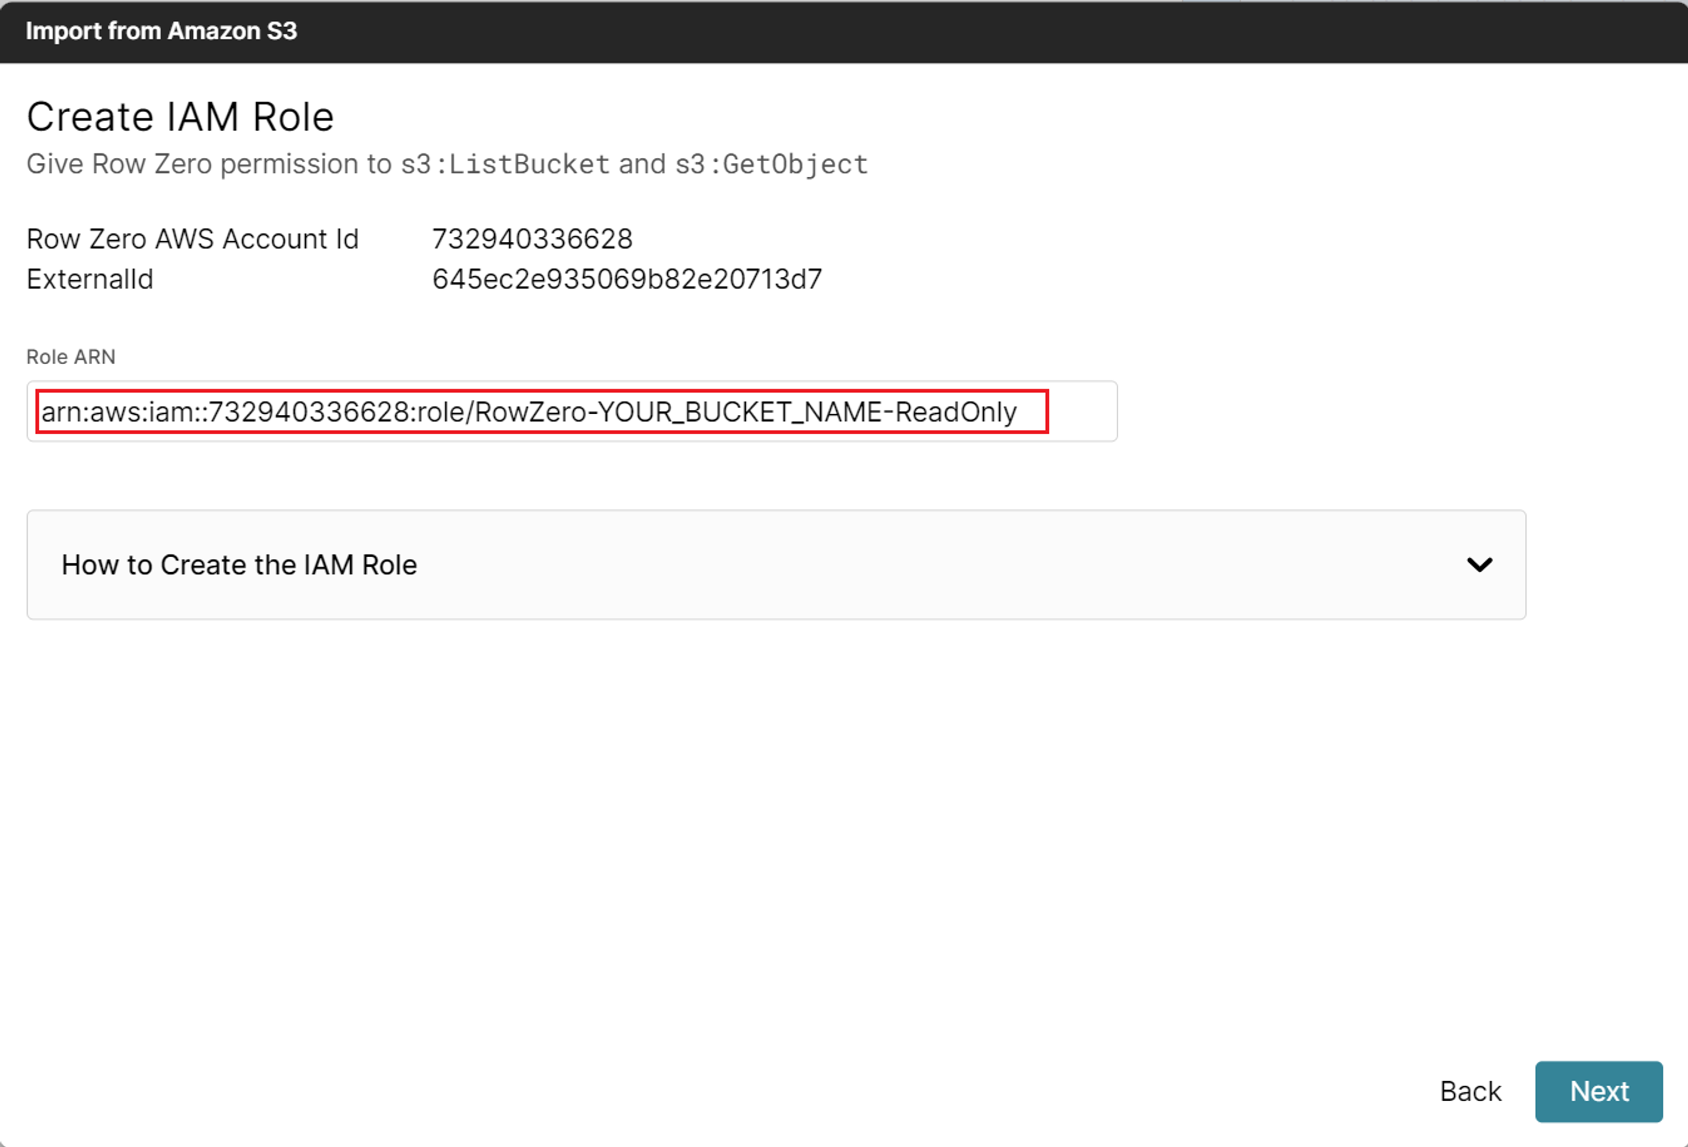This screenshot has height=1147, width=1688.
Task: Select the ExternalId value 645ec2e935069b82e20713d7
Action: tap(626, 279)
